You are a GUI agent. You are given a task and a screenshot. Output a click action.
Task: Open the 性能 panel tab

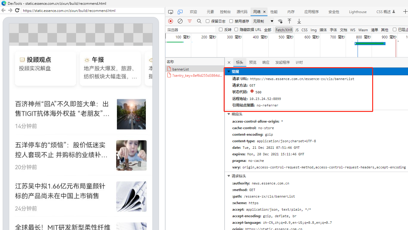click(x=274, y=12)
